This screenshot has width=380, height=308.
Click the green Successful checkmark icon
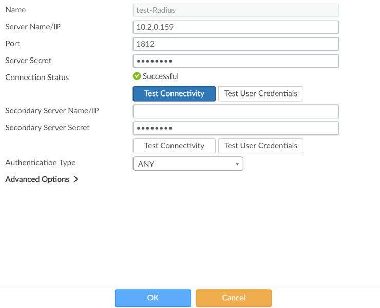[137, 76]
